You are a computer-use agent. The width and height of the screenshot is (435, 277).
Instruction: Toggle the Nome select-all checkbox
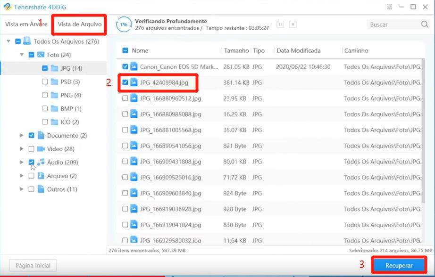[x=125, y=50]
